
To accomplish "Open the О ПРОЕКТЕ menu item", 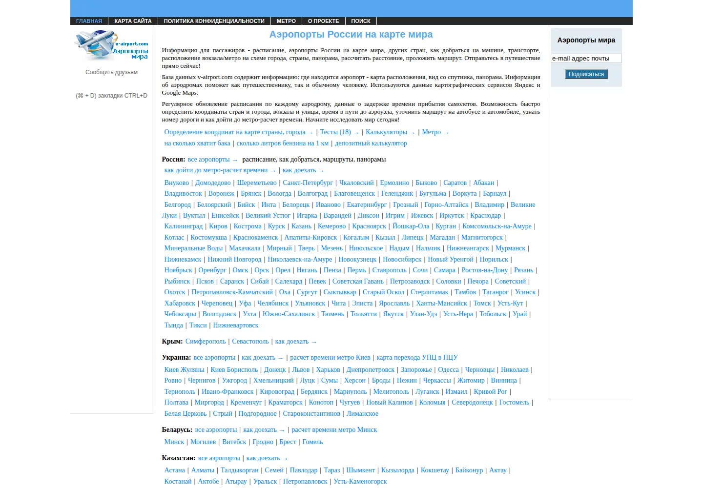I will point(323,21).
